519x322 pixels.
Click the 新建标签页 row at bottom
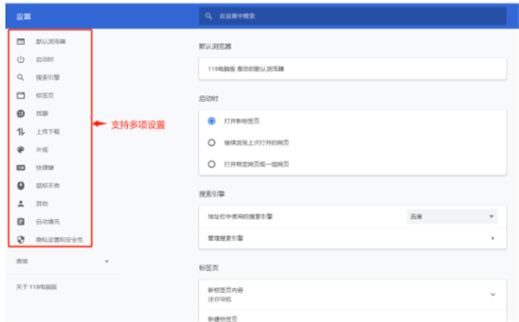[x=353, y=317]
